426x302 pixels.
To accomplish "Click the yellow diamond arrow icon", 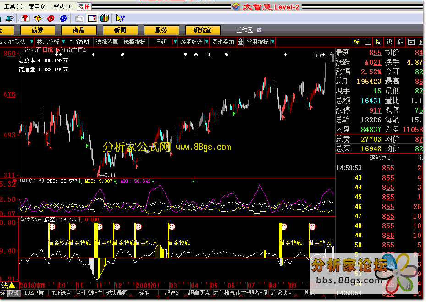I will [x=38, y=18].
